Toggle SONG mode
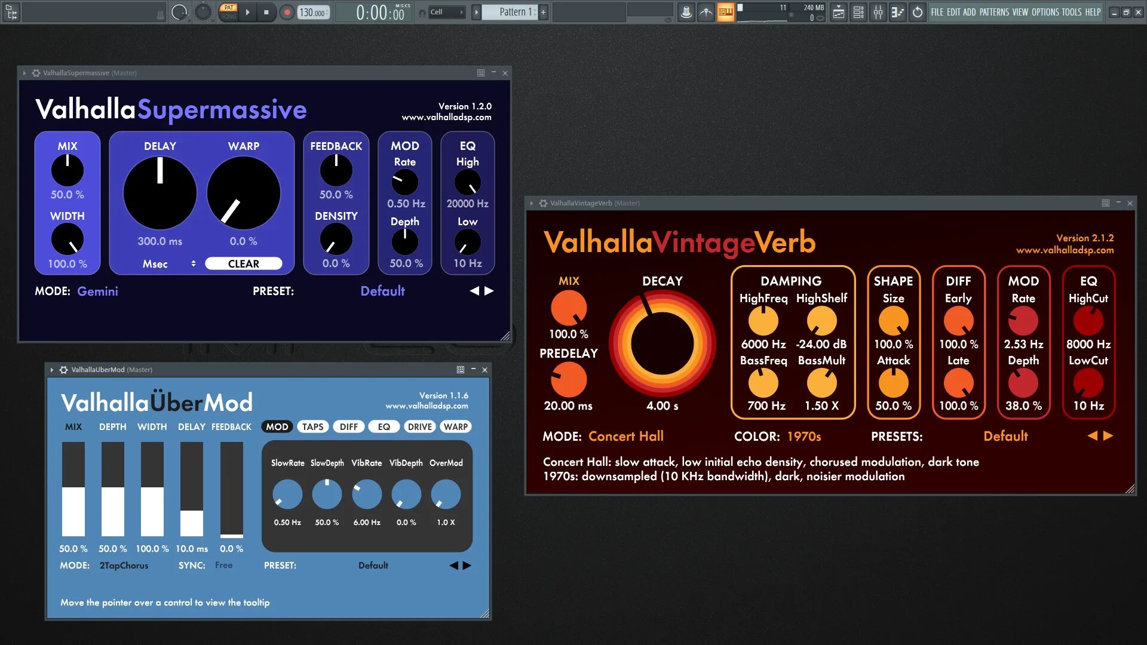 [229, 17]
